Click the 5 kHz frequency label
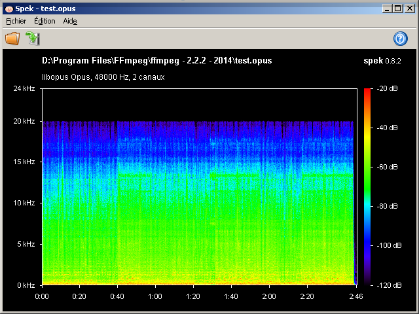419x314 pixels. tap(26, 244)
